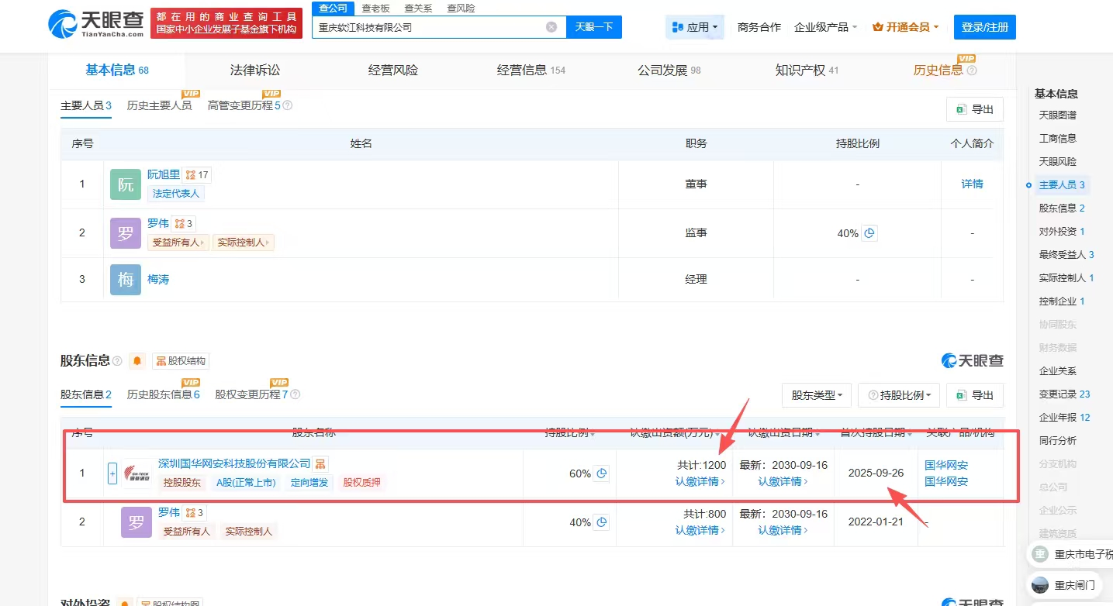1113x606 pixels.
Task: Open 阮旭里's relation graph badge 17
Action: pos(197,175)
